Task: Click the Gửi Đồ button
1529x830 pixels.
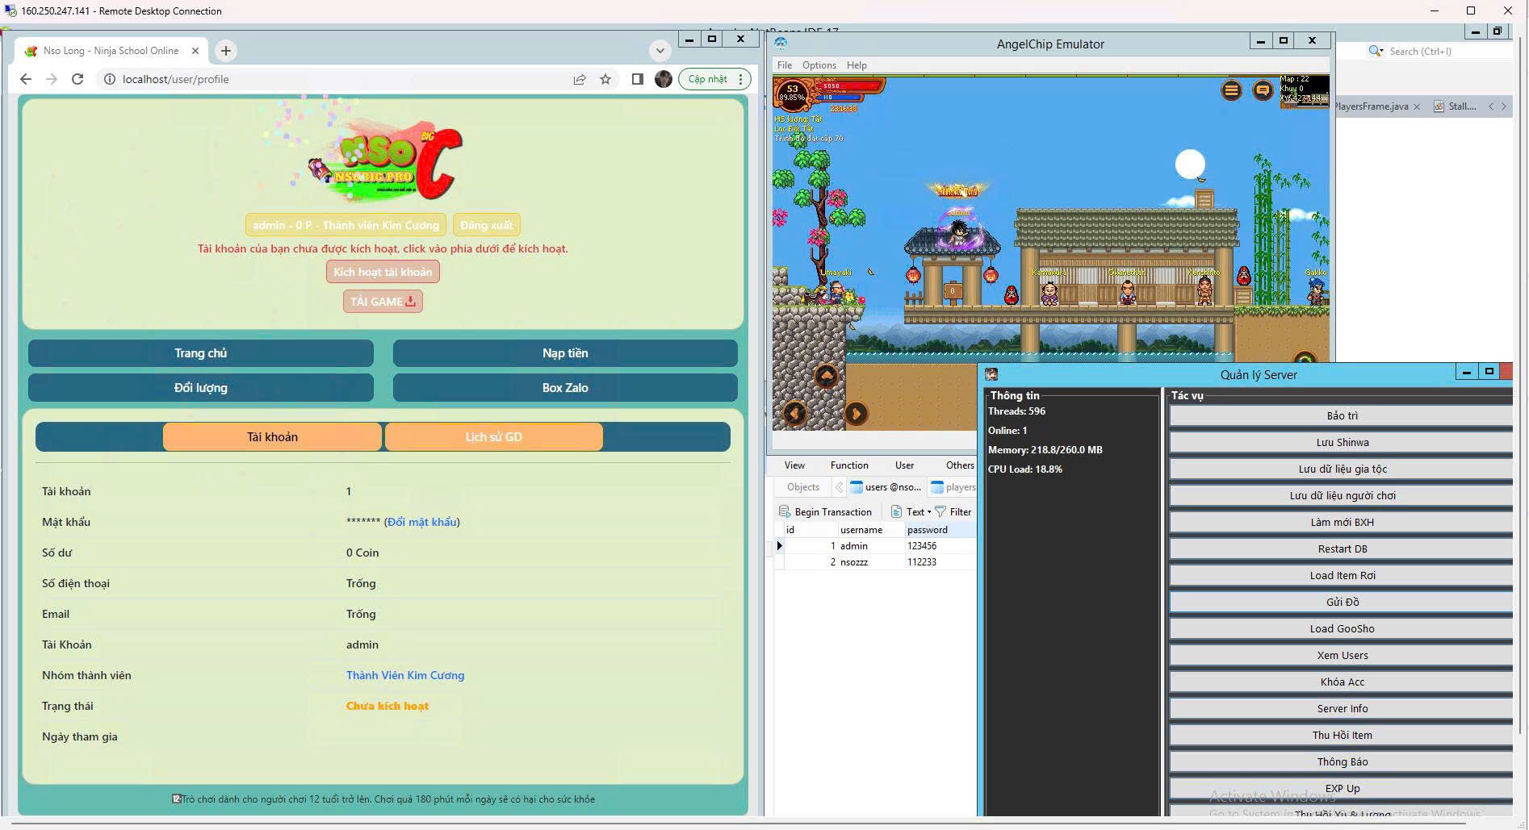Action: pyautogui.click(x=1342, y=603)
